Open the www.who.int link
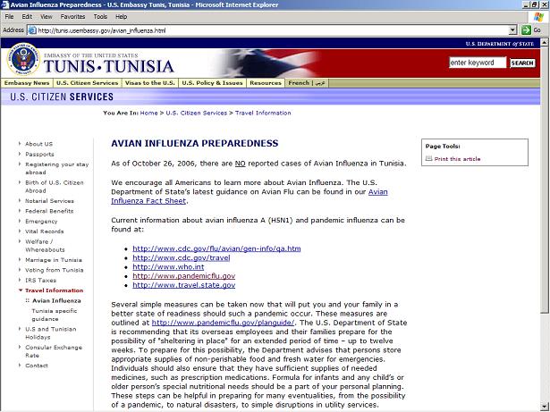550x412 pixels. point(168,267)
